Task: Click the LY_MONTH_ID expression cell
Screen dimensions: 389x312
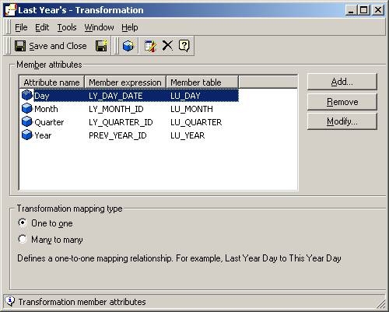Action: click(116, 109)
